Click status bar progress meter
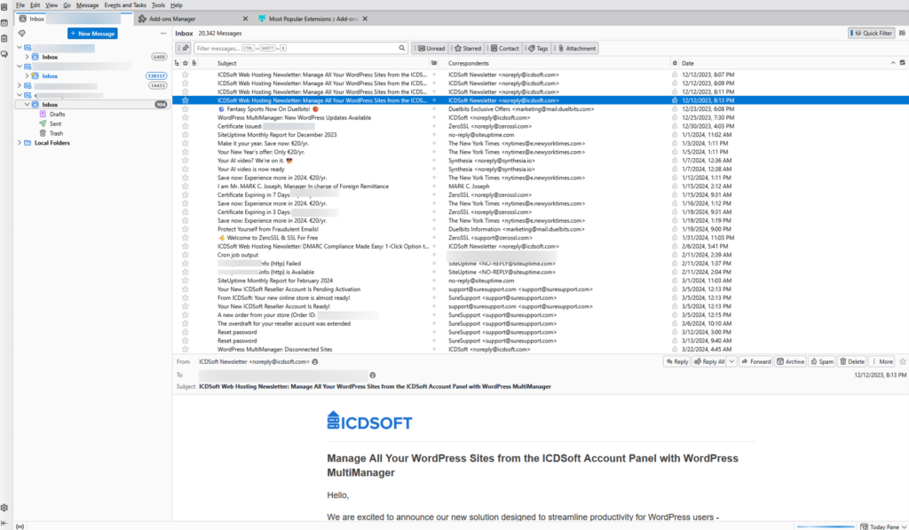 [x=826, y=526]
